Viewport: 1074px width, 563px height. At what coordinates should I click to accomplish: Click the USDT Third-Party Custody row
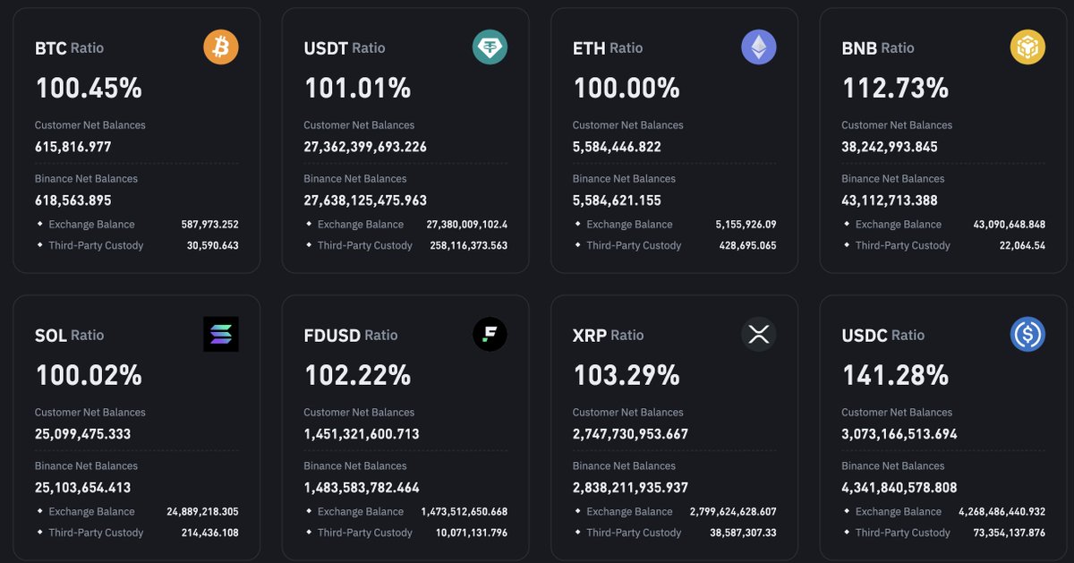[405, 245]
